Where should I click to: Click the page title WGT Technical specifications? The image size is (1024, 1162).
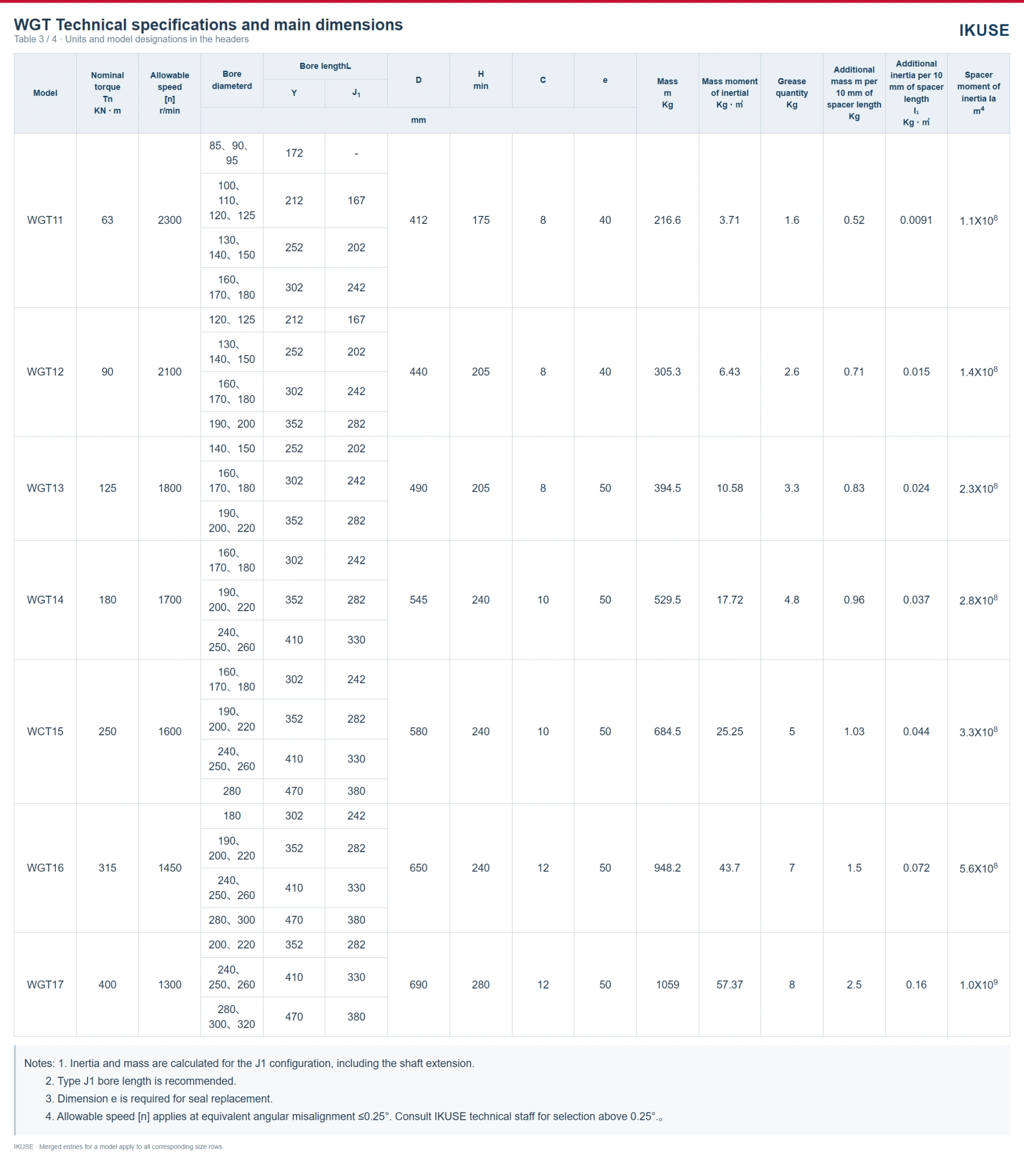(x=208, y=25)
